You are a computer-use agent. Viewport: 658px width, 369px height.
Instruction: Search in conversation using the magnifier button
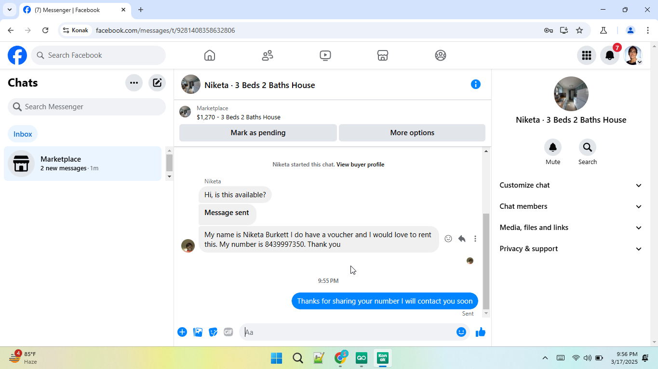[x=588, y=147]
